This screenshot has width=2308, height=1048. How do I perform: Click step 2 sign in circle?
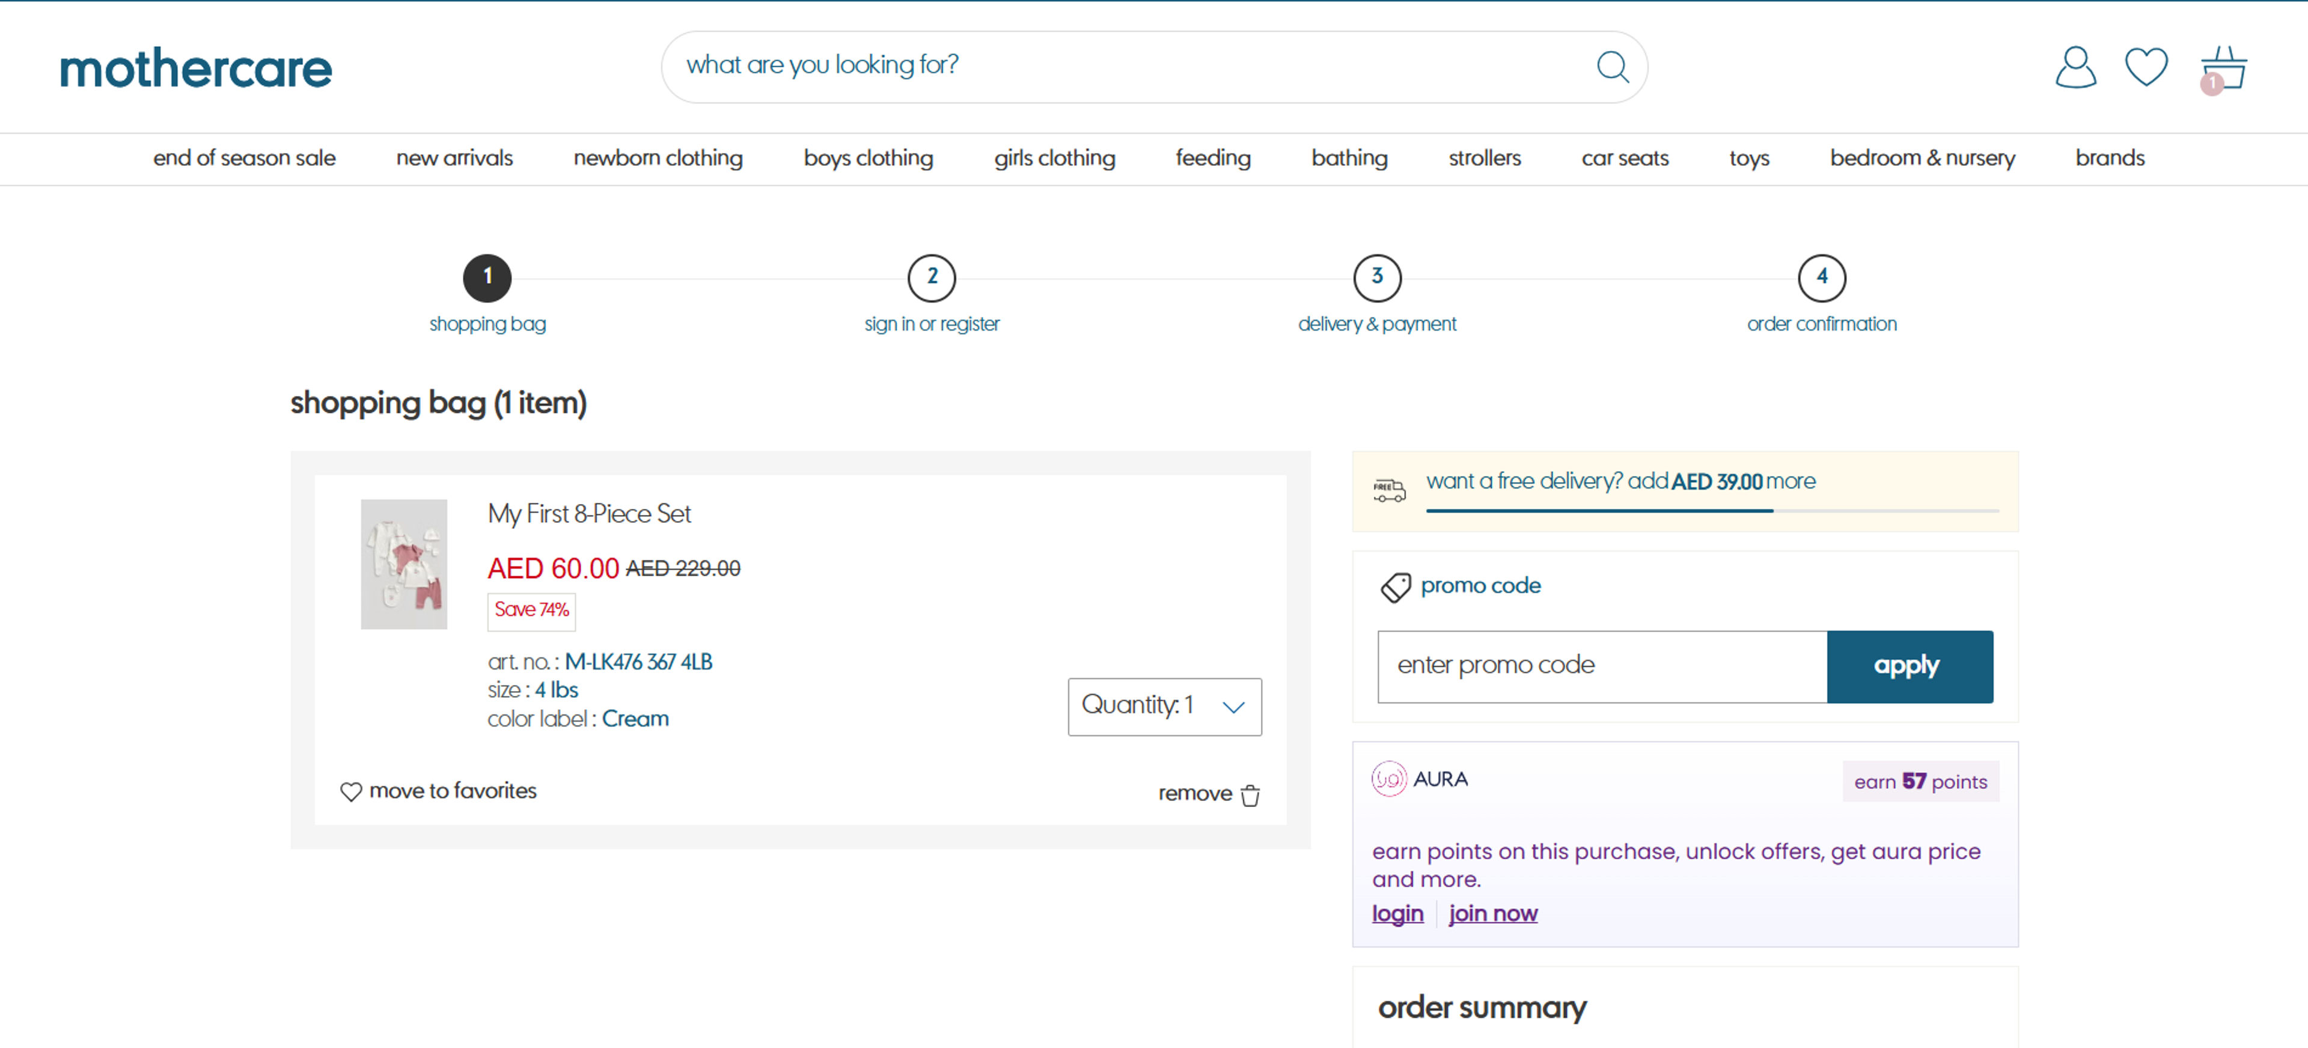point(932,278)
